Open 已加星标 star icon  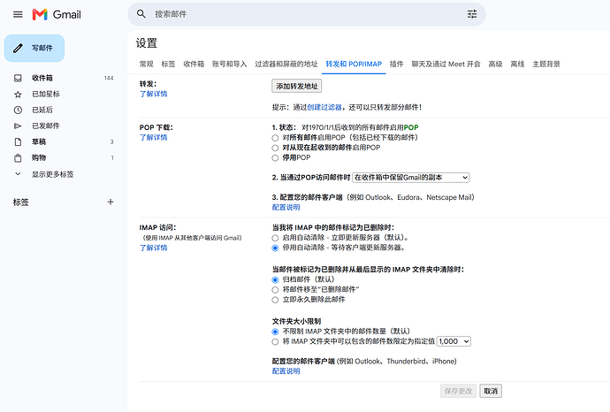coord(18,94)
